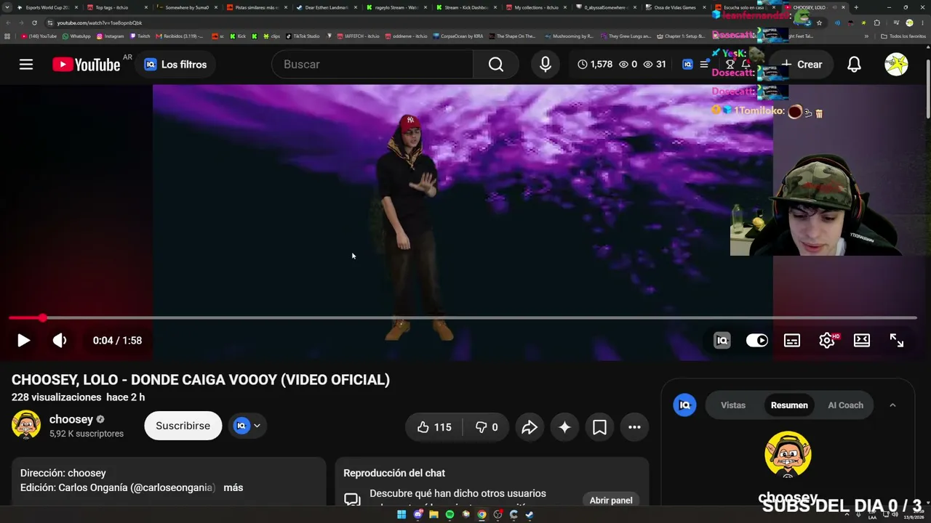
Task: Open the choosey channel name link
Action: (x=71, y=419)
